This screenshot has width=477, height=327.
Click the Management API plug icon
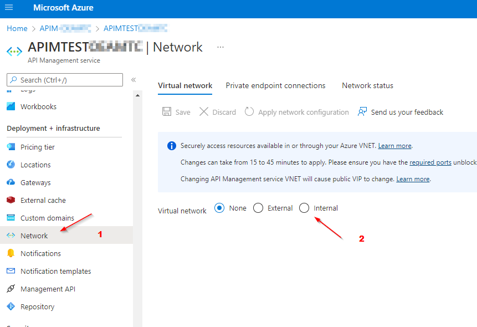tap(11, 288)
